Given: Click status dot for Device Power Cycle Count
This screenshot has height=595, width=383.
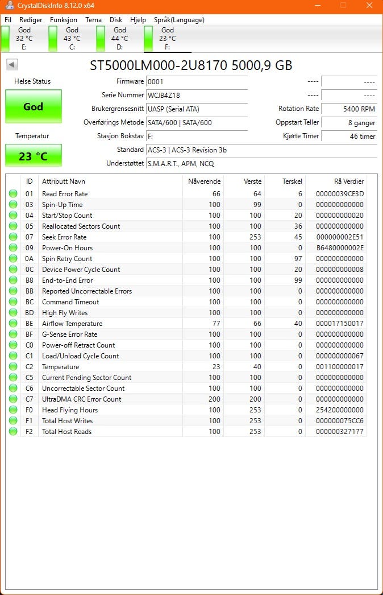Looking at the screenshot, I should [x=13, y=269].
